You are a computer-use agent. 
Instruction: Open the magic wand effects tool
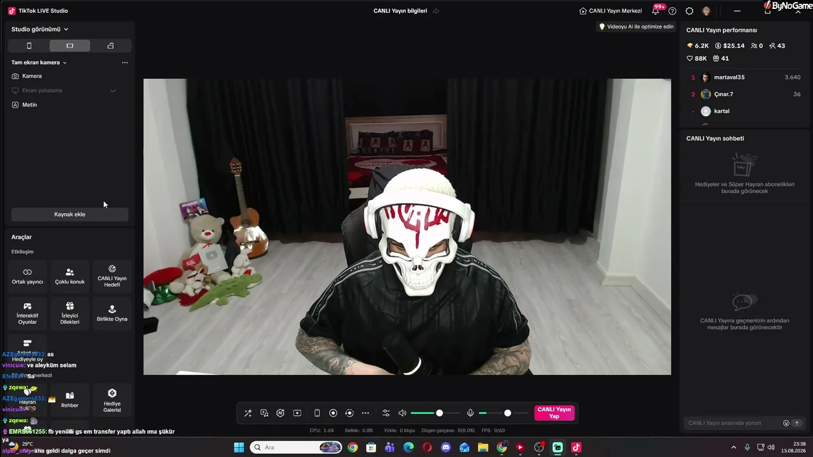click(x=248, y=413)
